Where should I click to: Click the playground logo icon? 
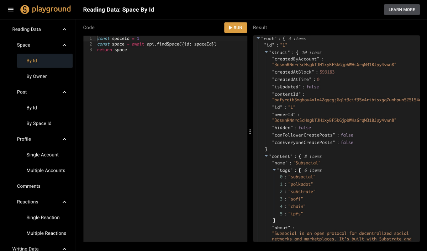click(25, 10)
